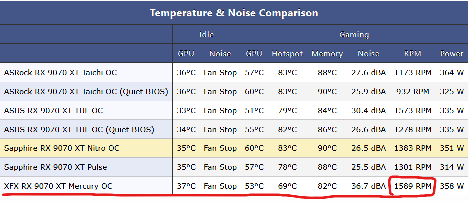The width and height of the screenshot is (470, 201).
Task: Click the Memory column header
Action: 327,54
